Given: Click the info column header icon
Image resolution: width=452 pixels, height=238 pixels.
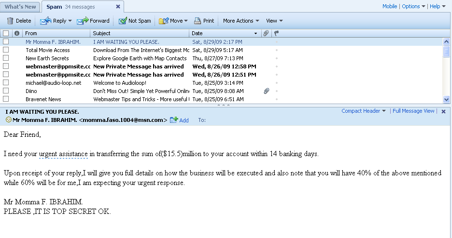Looking at the screenshot, I should (17, 33).
